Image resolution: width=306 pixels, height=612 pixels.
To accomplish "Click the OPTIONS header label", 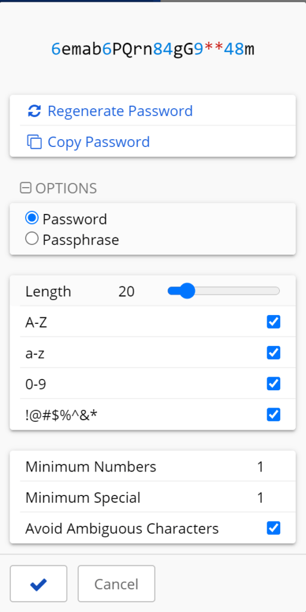I will pos(66,188).
